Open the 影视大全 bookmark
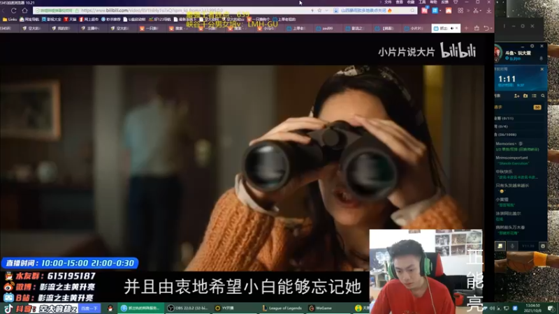 point(52,20)
